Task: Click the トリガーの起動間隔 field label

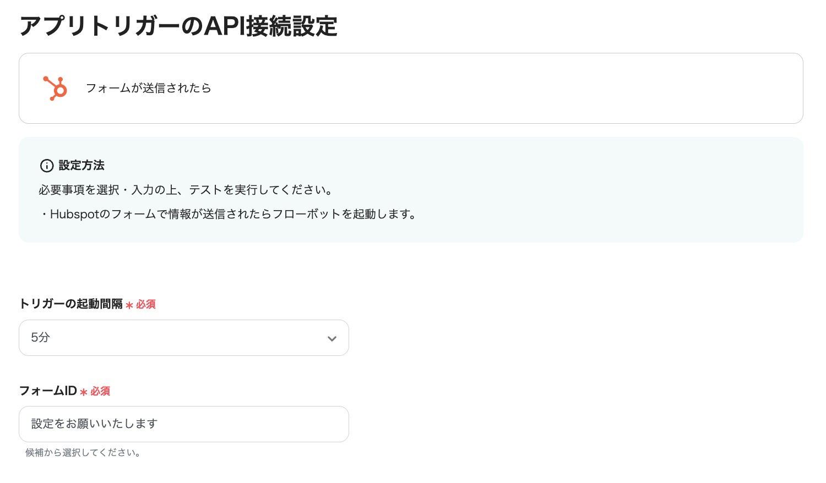Action: (71, 304)
